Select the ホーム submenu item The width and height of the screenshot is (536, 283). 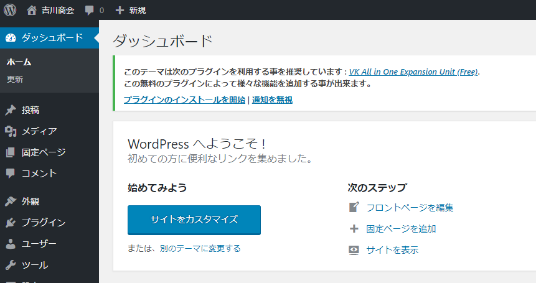(19, 62)
